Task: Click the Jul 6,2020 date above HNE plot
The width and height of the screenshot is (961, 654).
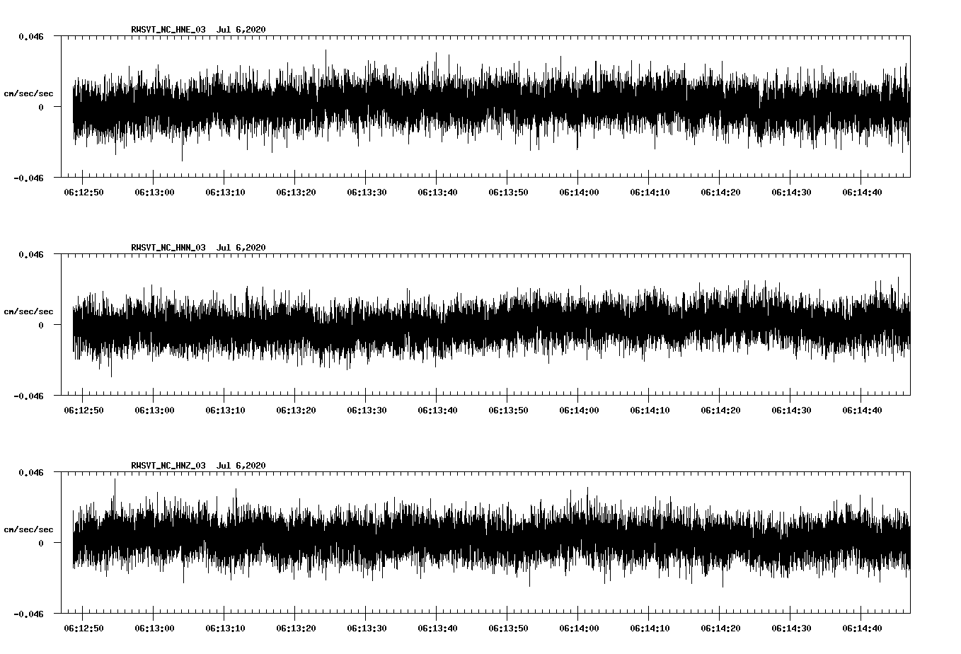Action: [241, 29]
